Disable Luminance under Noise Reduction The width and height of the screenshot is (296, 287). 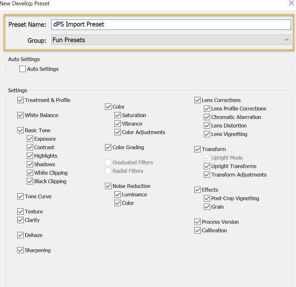pos(118,194)
